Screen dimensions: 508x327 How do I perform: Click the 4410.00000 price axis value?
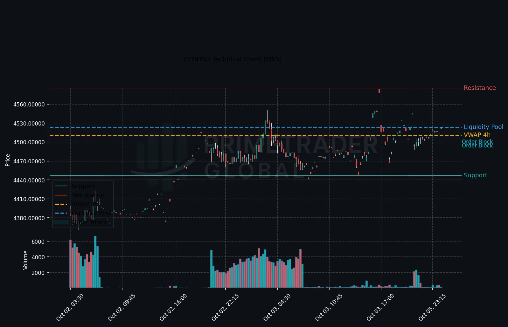29,199
